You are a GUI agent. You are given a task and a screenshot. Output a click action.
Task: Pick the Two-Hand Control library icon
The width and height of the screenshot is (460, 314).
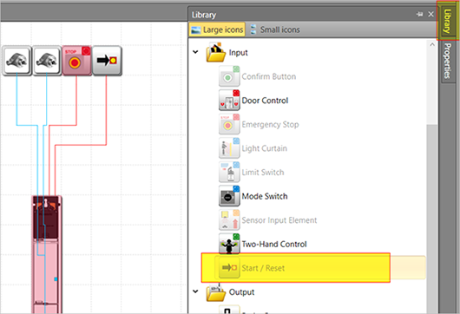(x=229, y=244)
